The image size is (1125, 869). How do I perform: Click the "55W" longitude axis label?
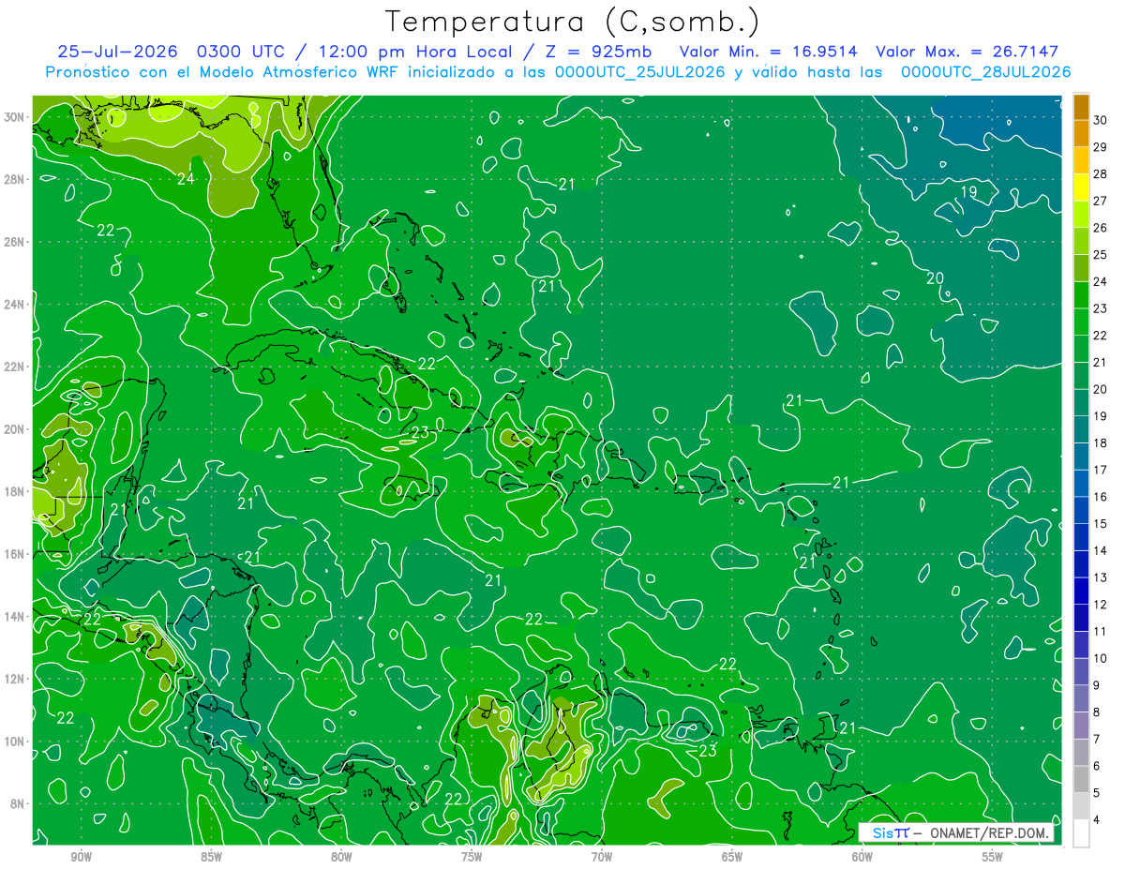[x=993, y=856]
